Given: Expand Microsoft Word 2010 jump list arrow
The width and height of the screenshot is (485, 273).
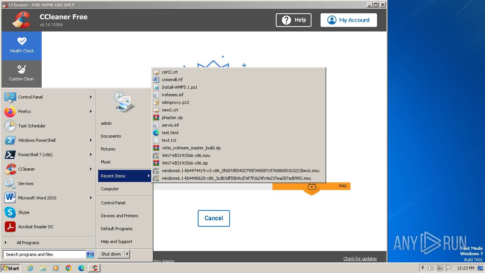Looking at the screenshot, I should (91, 198).
